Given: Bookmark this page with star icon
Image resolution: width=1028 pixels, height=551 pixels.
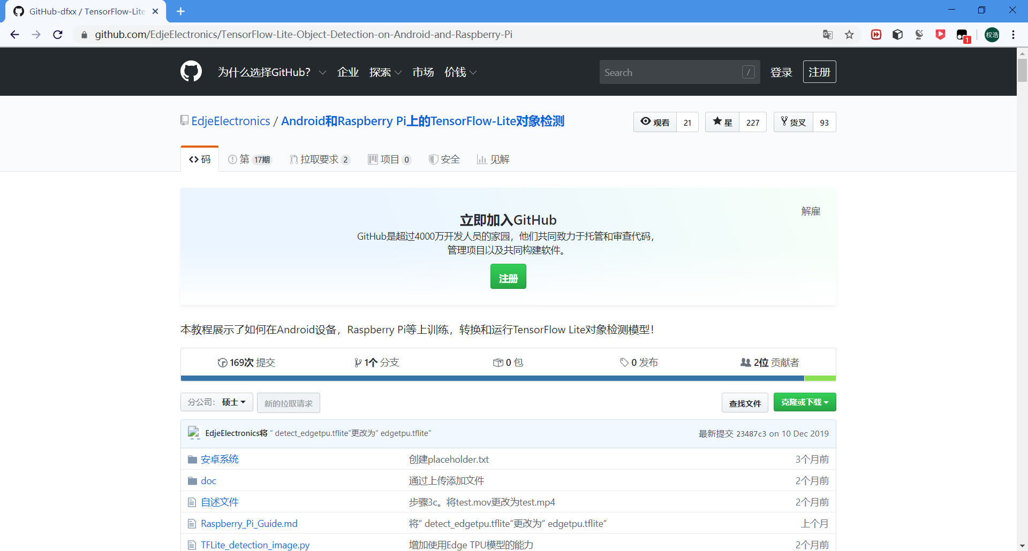Looking at the screenshot, I should point(849,35).
